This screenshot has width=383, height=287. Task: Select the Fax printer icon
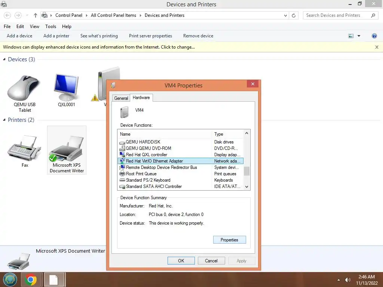point(24,148)
